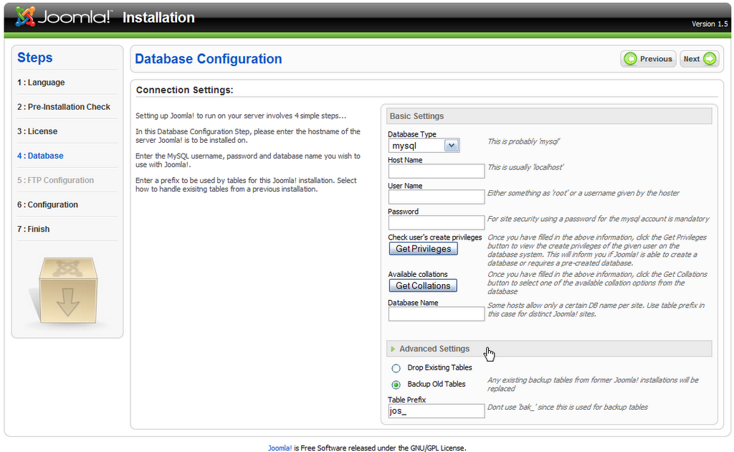Viewport: 734px width, 452px height.
Task: Click the Password input field
Action: tap(437, 222)
